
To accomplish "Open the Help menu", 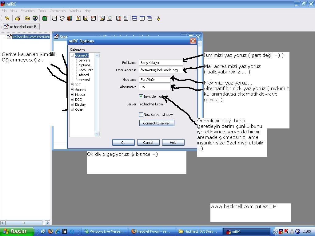I will pyautogui.click(x=88, y=11).
